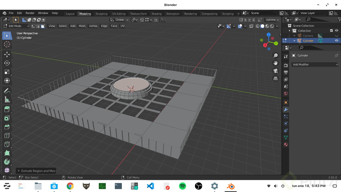Choose the Measure tool
Screen dimensions: 341x192
click(x=7, y=100)
